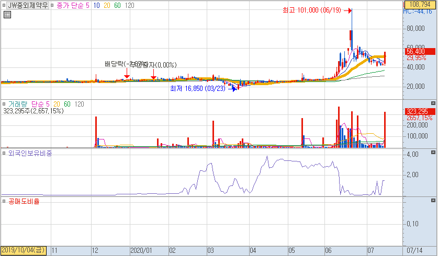Click the HC:-44.16 readout

point(417,11)
